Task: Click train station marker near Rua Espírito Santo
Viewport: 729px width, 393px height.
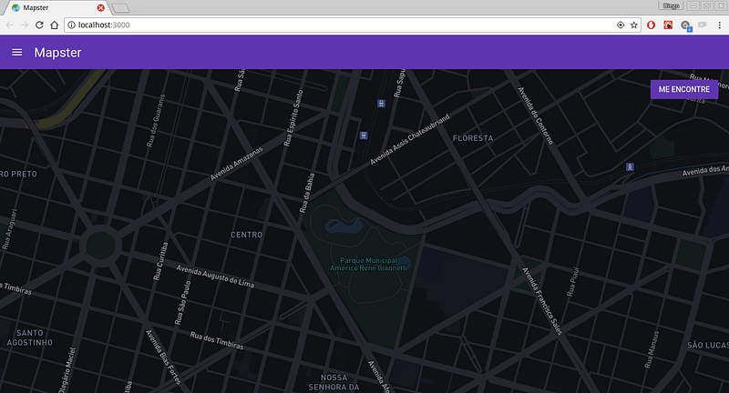Action: 364,136
